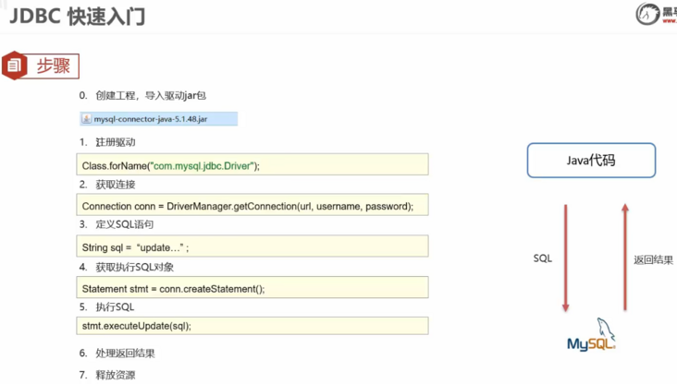677x384 pixels.
Task: Click the Java代码 box
Action: [591, 161]
